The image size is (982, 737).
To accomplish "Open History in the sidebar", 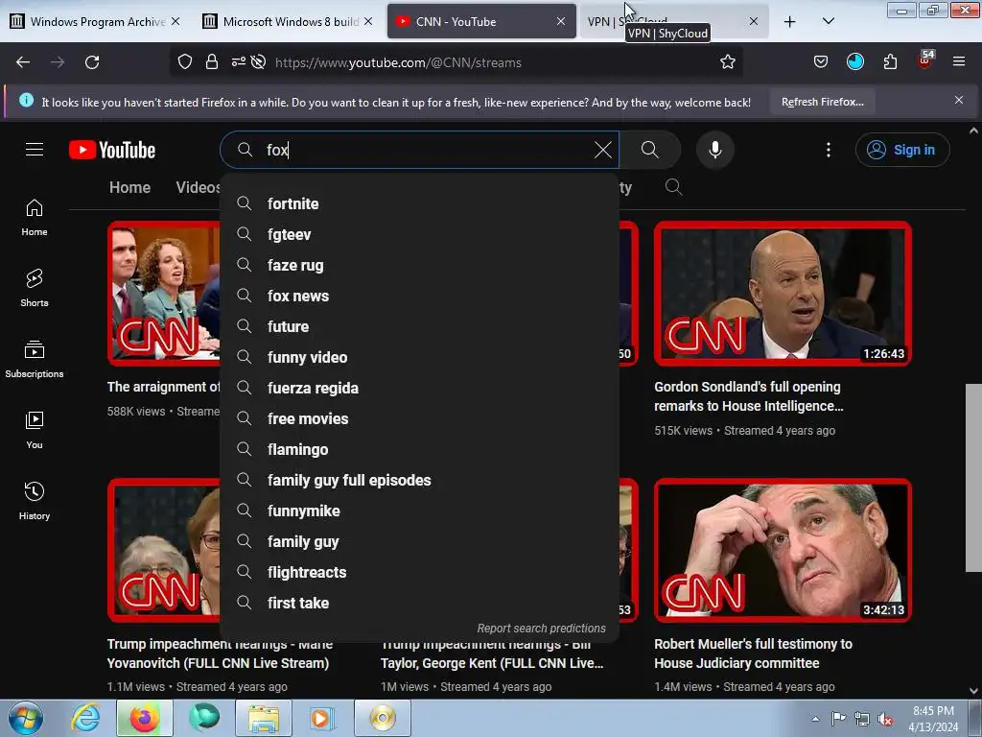I will click(x=35, y=501).
